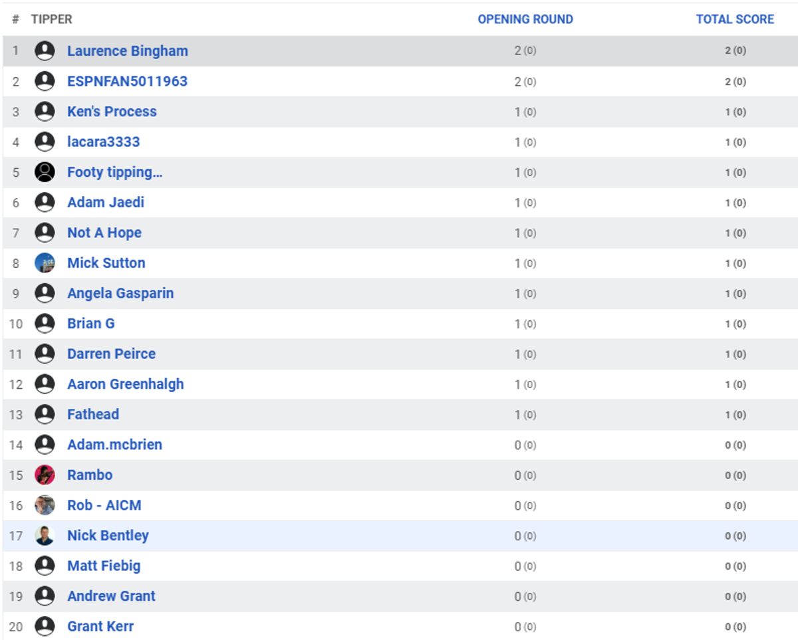This screenshot has height=640, width=798.
Task: Click the Footy tipping… dark avatar icon
Action: pos(45,172)
